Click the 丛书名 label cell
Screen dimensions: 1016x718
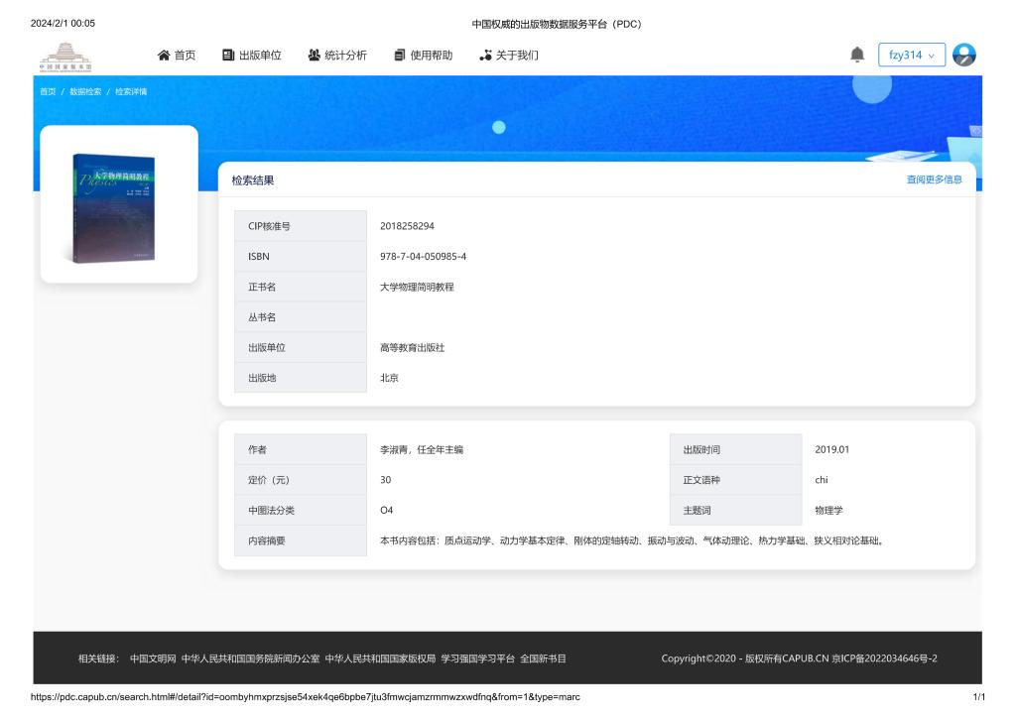coord(301,317)
